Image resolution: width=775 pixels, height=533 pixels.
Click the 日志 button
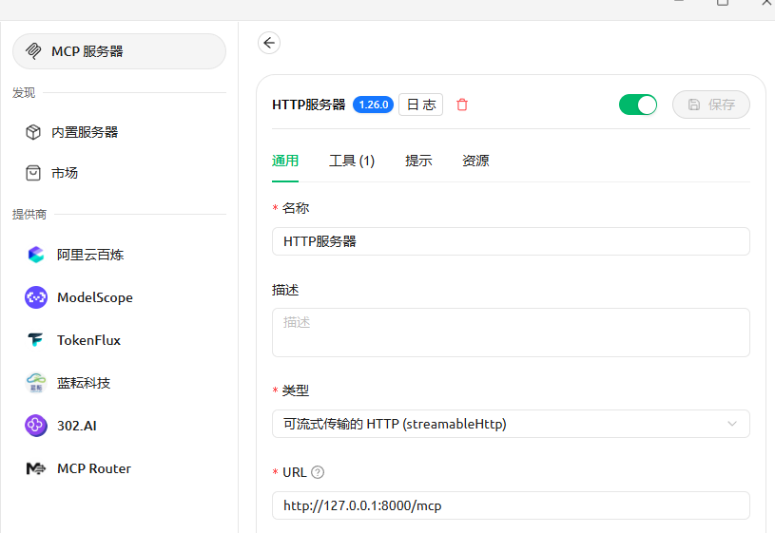(420, 105)
